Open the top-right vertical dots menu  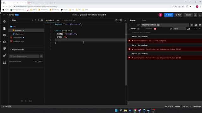click(x=200, y=15)
